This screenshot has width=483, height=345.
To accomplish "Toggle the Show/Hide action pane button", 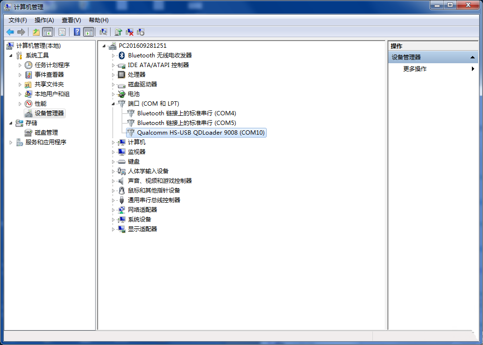I will click(x=89, y=32).
